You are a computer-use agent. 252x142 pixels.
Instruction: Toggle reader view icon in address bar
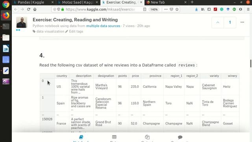[145, 9]
